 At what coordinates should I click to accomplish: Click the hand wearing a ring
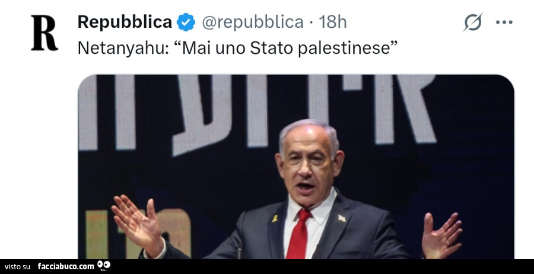coord(441,235)
